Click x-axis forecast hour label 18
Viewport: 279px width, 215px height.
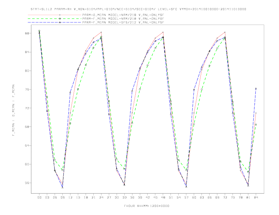[x=86, y=197]
